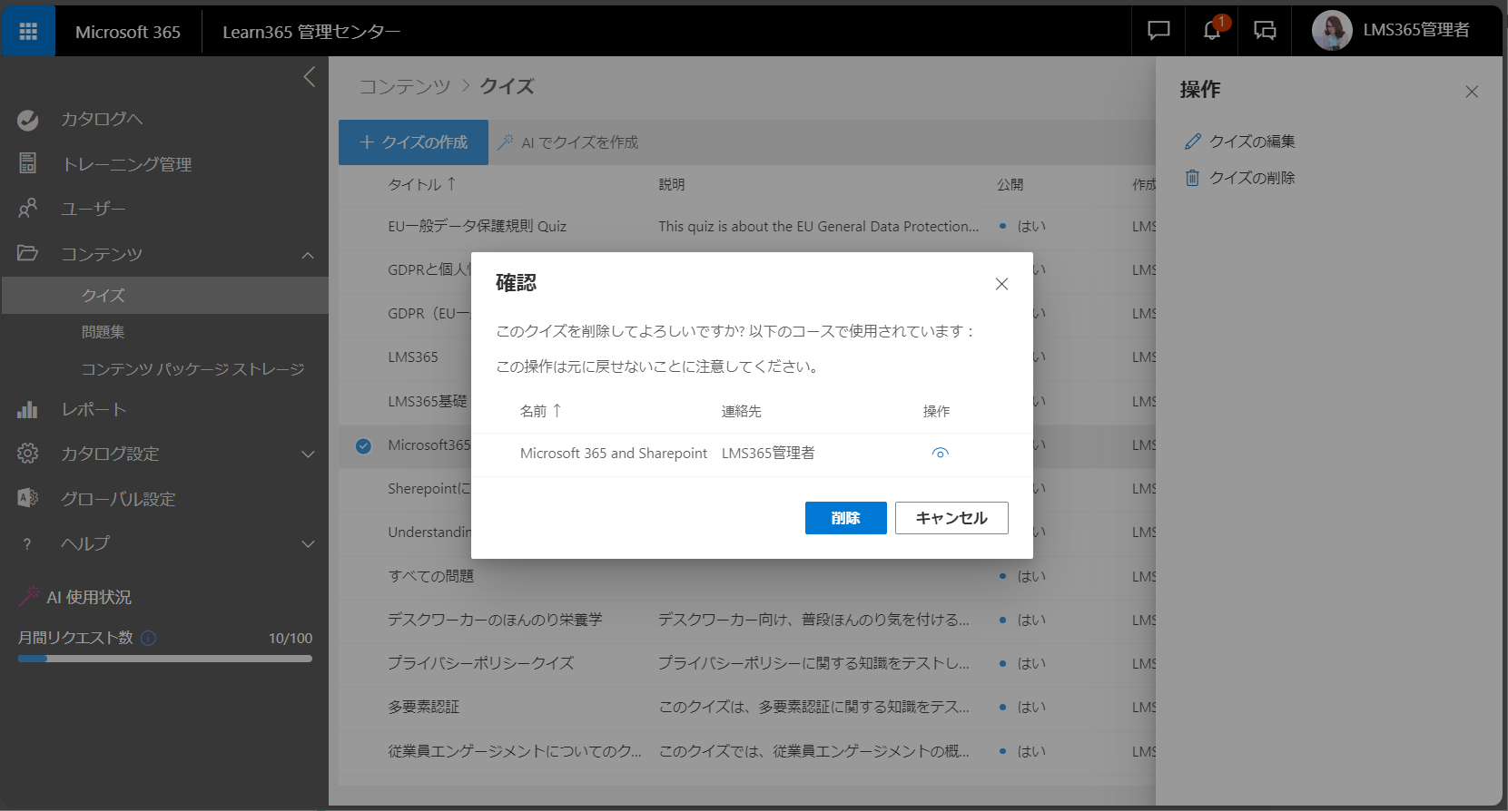Viewport: 1508px width, 811px height.
Task: Go to カタログへ in sidebar
Action: 102,119
